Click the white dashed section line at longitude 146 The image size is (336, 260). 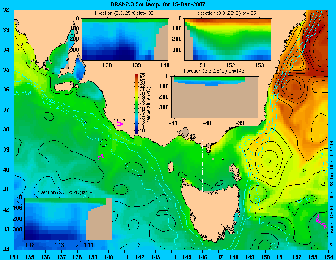point(202,166)
